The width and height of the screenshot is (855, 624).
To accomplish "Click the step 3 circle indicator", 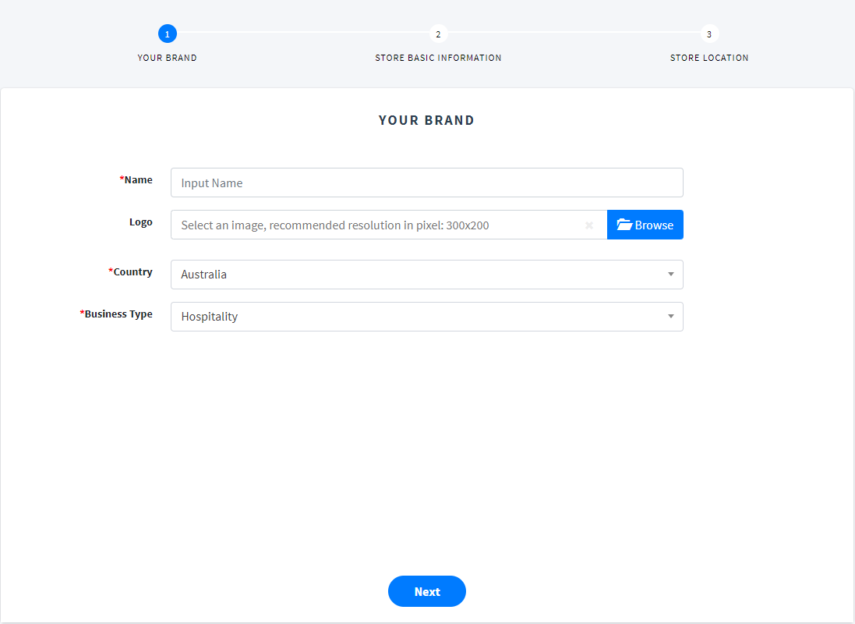I will [708, 34].
